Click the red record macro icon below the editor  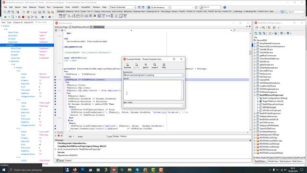pyautogui.click(x=59, y=136)
